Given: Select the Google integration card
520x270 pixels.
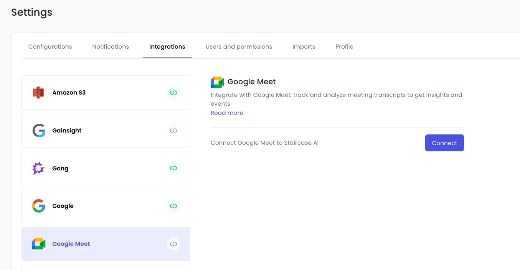Looking at the screenshot, I should pyautogui.click(x=106, y=206).
